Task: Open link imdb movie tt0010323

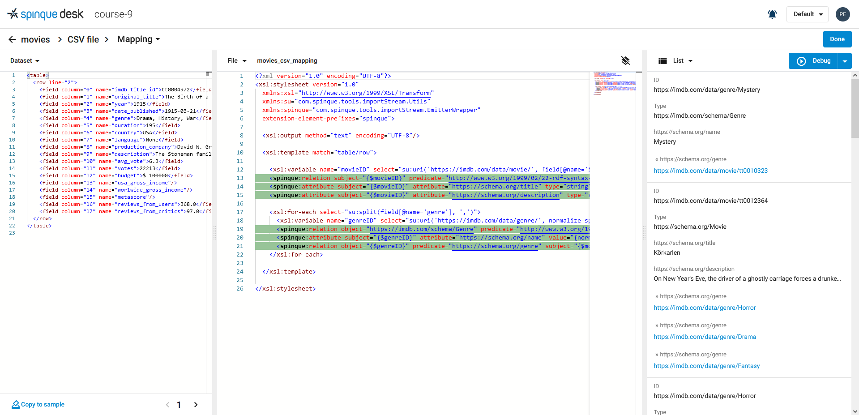Action: [710, 171]
